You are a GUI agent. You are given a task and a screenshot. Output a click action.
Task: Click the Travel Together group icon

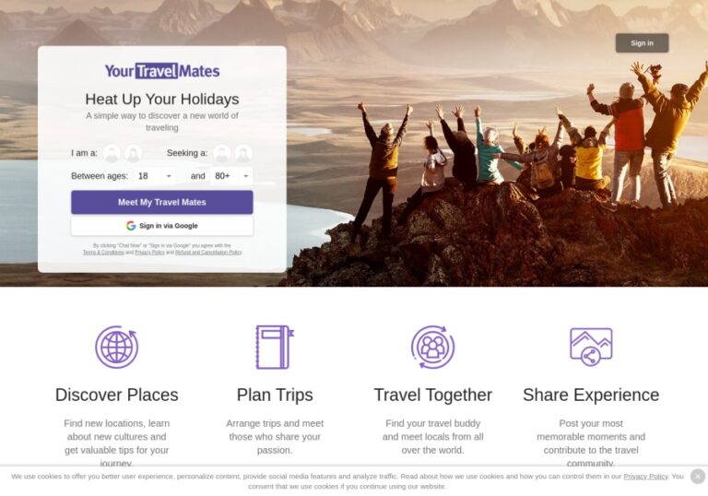tap(432, 347)
